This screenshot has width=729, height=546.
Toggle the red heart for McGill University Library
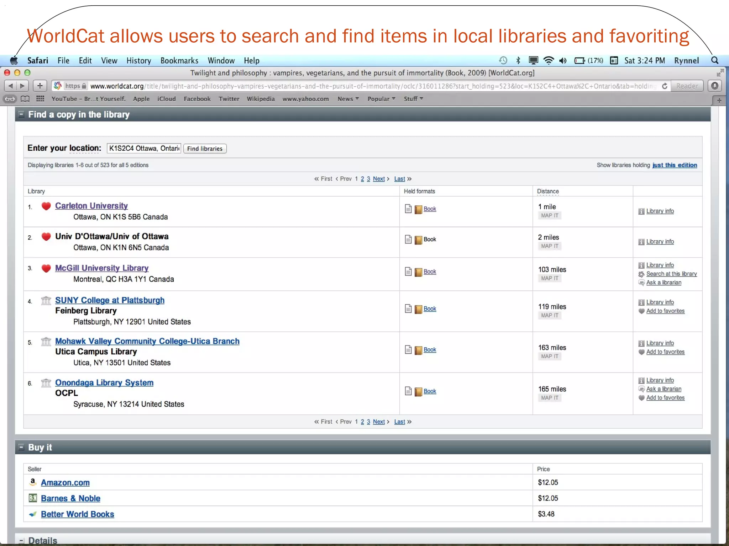46,268
